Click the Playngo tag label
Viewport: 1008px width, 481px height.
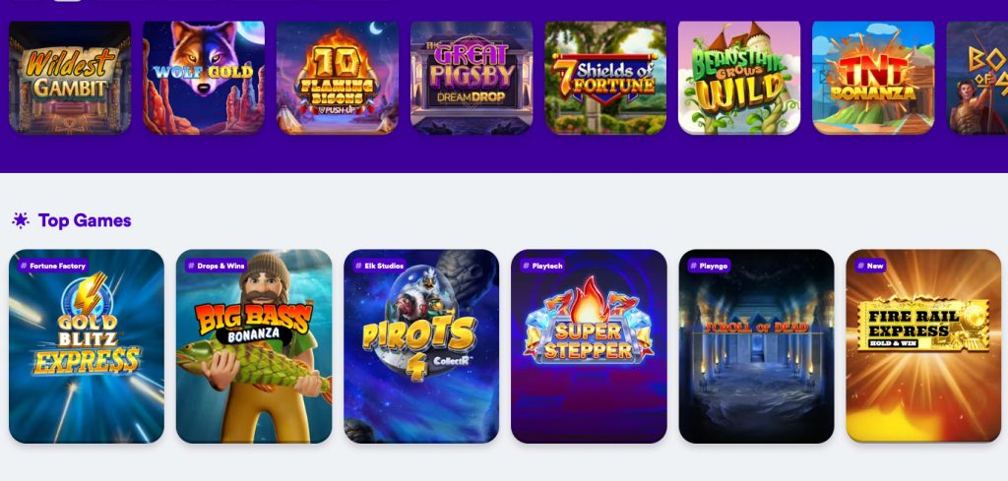point(709,266)
